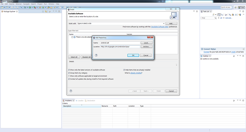Click help icon in Install dialog
The width and height of the screenshot is (246, 132).
tap(71, 91)
